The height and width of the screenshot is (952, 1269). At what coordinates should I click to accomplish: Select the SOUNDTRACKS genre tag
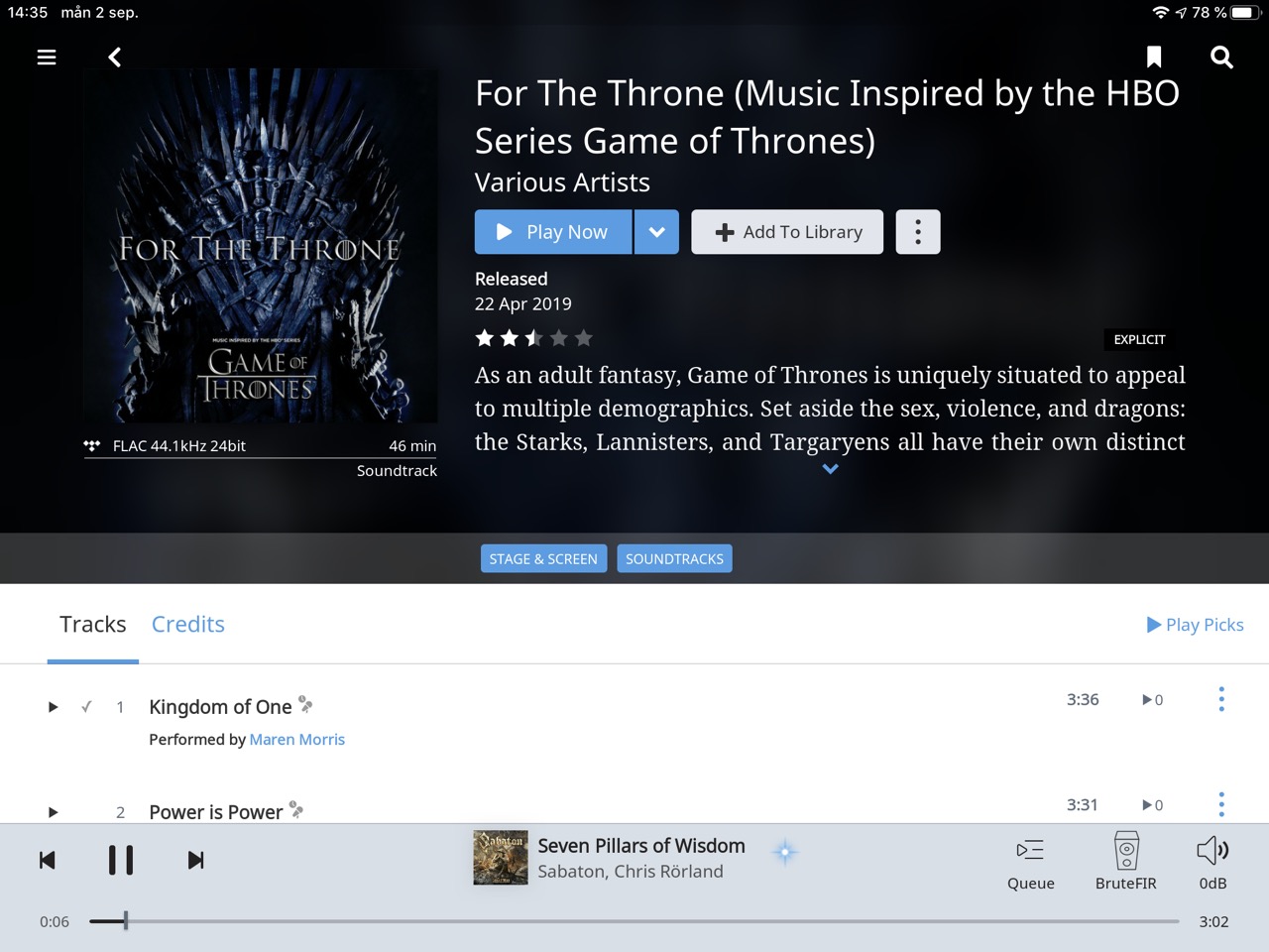[674, 559]
